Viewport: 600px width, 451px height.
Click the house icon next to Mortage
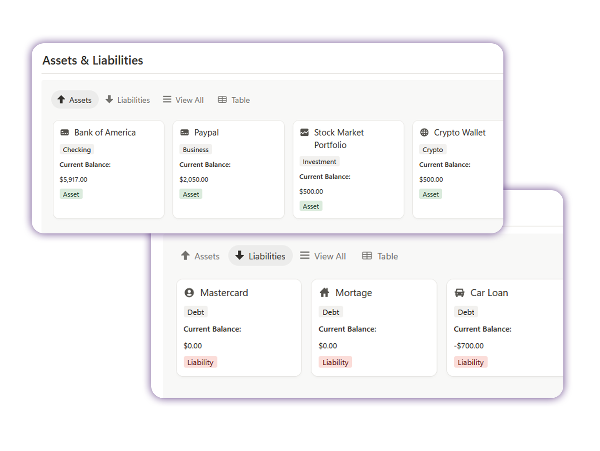(324, 293)
